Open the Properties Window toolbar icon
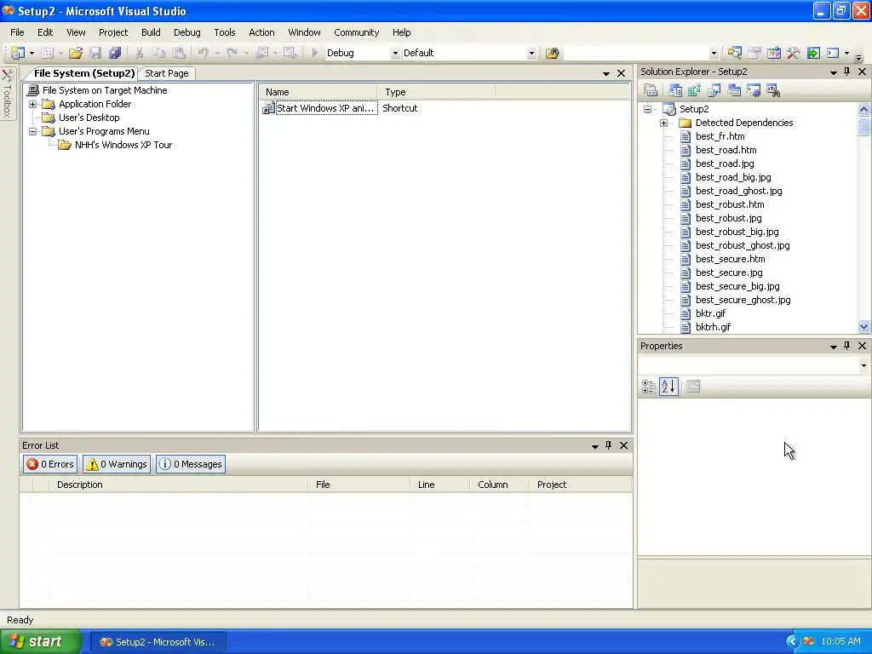This screenshot has width=872, height=654. [754, 53]
